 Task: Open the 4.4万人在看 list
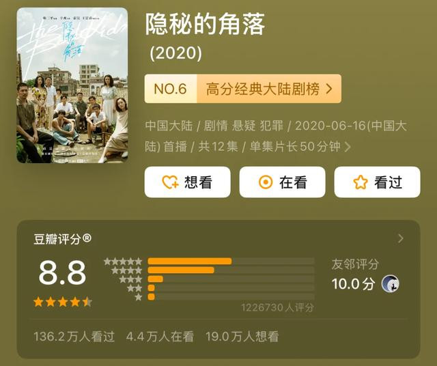point(160,337)
